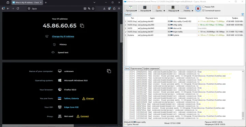The image size is (246, 127).
Task: Click the Unavailable test result cell
Action: click(211, 28)
